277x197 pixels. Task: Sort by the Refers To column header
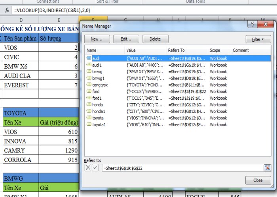(187, 50)
